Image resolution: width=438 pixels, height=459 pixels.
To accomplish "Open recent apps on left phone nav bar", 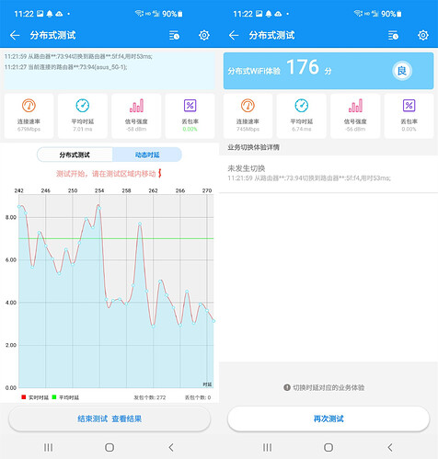I will (48, 447).
